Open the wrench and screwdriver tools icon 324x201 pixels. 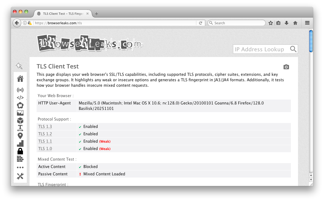tap(20, 176)
